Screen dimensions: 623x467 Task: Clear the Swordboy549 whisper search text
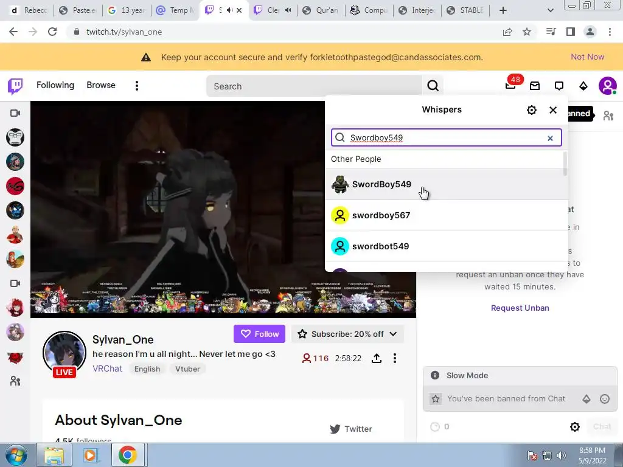(550, 138)
